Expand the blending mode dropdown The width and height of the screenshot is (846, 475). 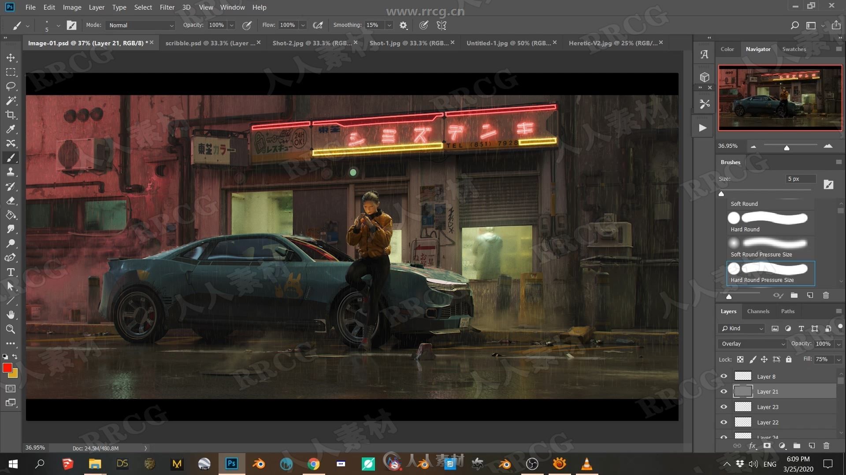tap(752, 343)
